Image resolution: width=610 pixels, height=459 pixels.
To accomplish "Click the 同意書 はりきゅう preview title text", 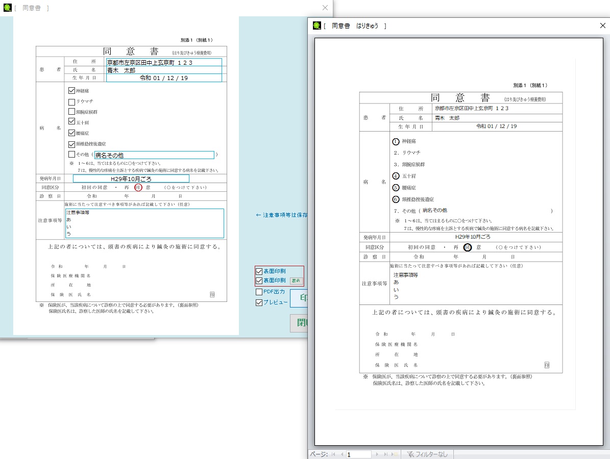I will pyautogui.click(x=355, y=26).
